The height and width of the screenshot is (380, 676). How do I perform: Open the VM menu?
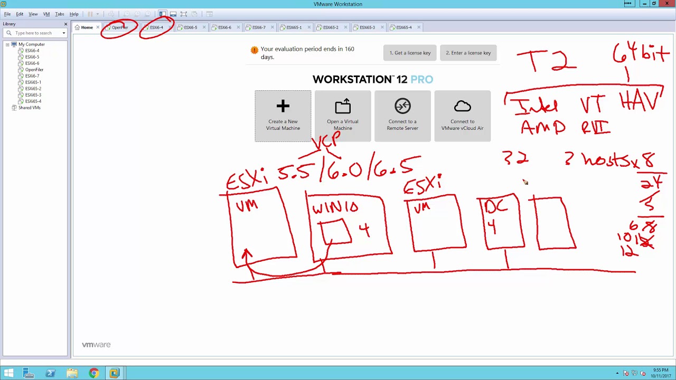(x=46, y=14)
